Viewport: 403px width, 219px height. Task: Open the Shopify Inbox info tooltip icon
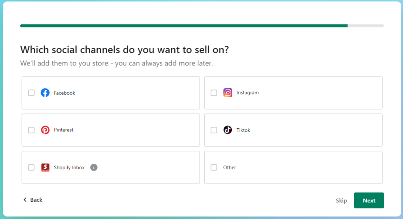(94, 168)
